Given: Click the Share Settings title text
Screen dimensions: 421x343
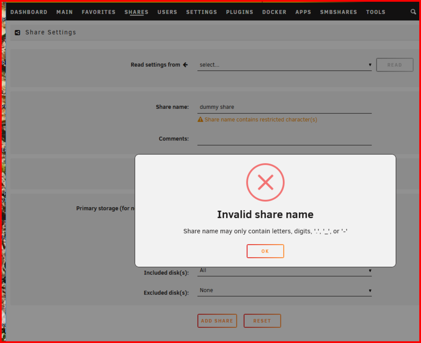Looking at the screenshot, I should pos(51,32).
